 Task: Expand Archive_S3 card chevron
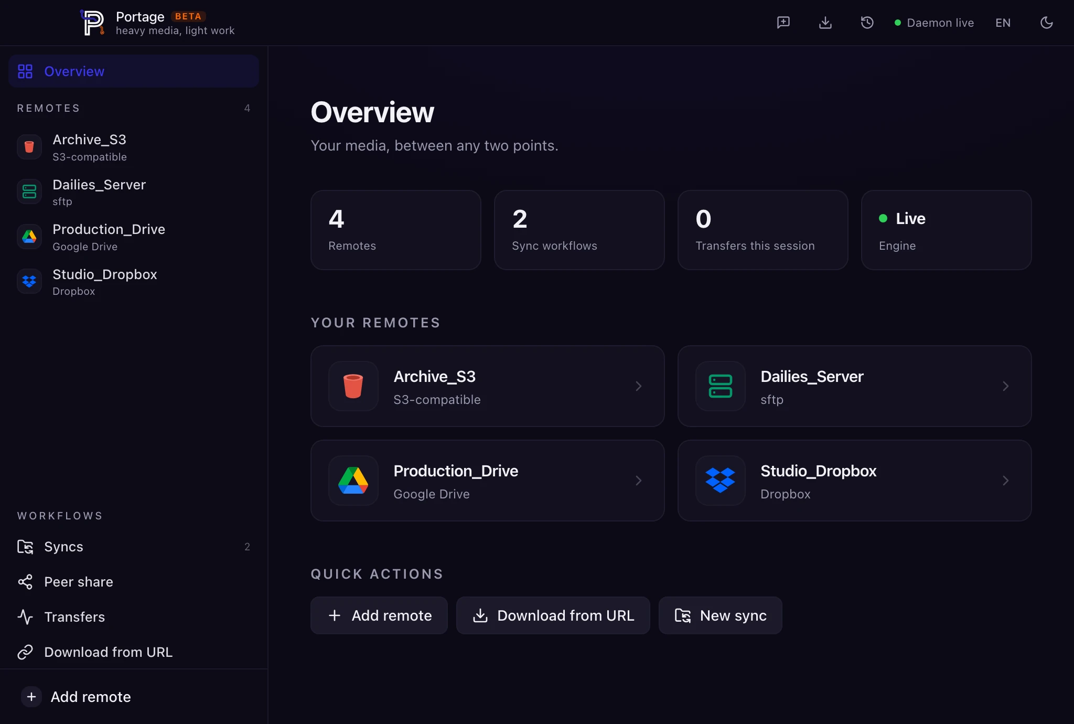tap(639, 386)
